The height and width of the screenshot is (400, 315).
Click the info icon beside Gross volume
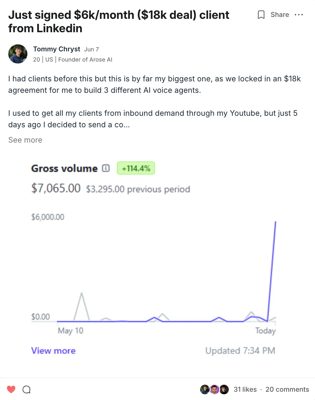click(x=106, y=168)
